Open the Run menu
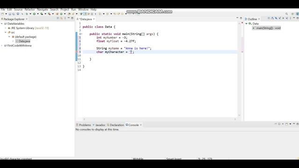 pos(73,9)
